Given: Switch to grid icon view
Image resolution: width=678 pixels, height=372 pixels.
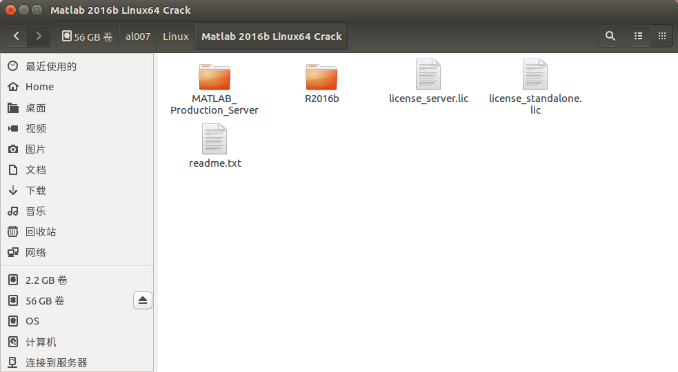Looking at the screenshot, I should 661,37.
